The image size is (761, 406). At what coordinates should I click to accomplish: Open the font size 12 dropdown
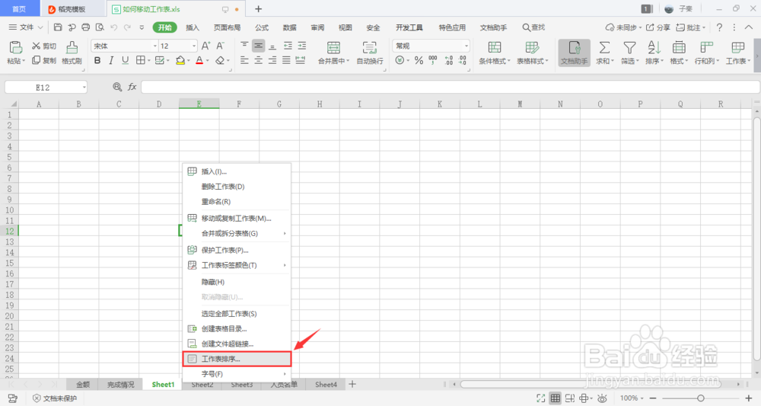pos(193,46)
